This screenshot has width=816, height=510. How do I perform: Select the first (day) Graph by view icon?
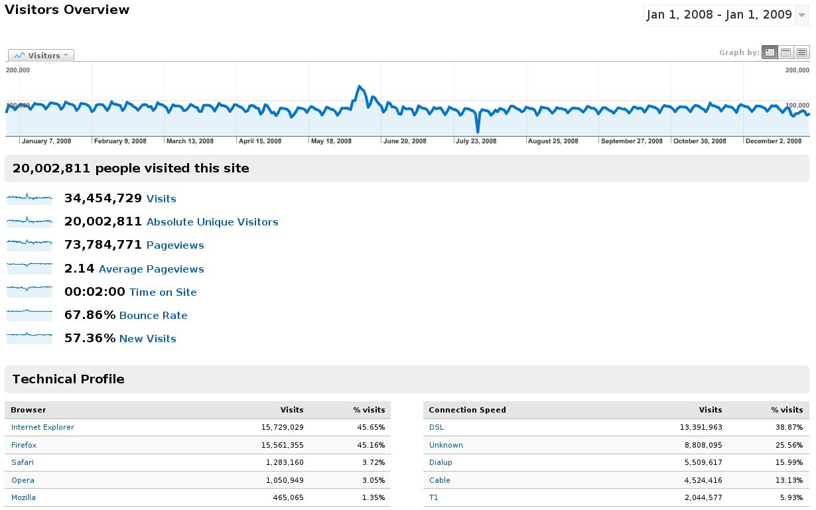[770, 52]
